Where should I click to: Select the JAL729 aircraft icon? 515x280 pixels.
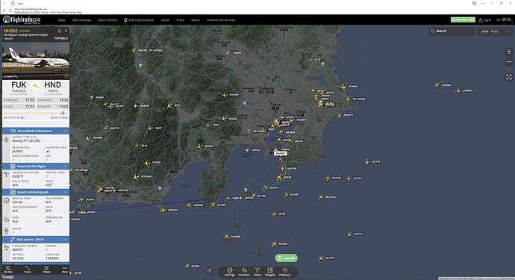(x=321, y=258)
